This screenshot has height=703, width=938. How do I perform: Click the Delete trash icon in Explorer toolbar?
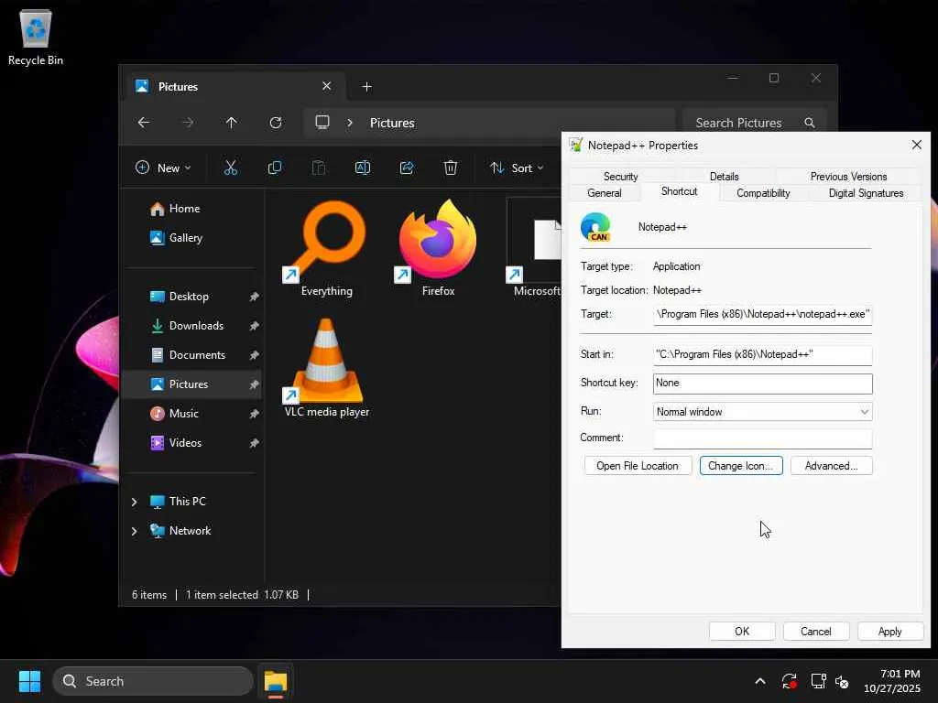[451, 168]
